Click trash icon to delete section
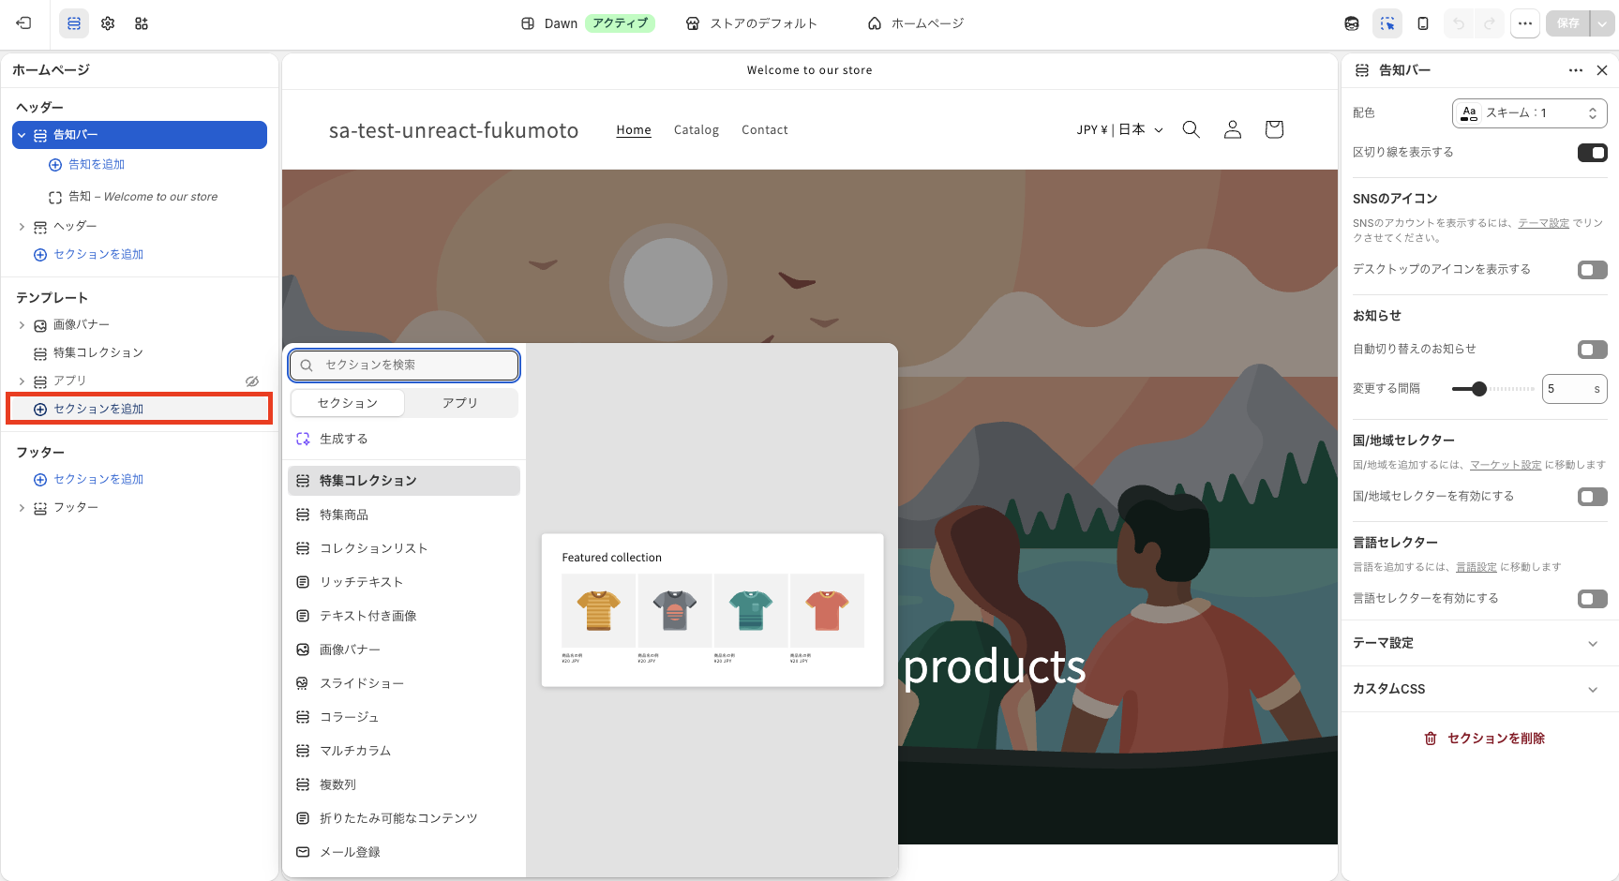This screenshot has width=1619, height=881. [1431, 739]
